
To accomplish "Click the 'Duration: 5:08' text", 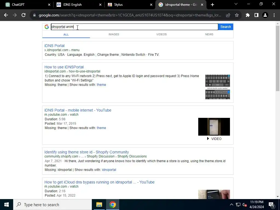I will click(55, 119).
